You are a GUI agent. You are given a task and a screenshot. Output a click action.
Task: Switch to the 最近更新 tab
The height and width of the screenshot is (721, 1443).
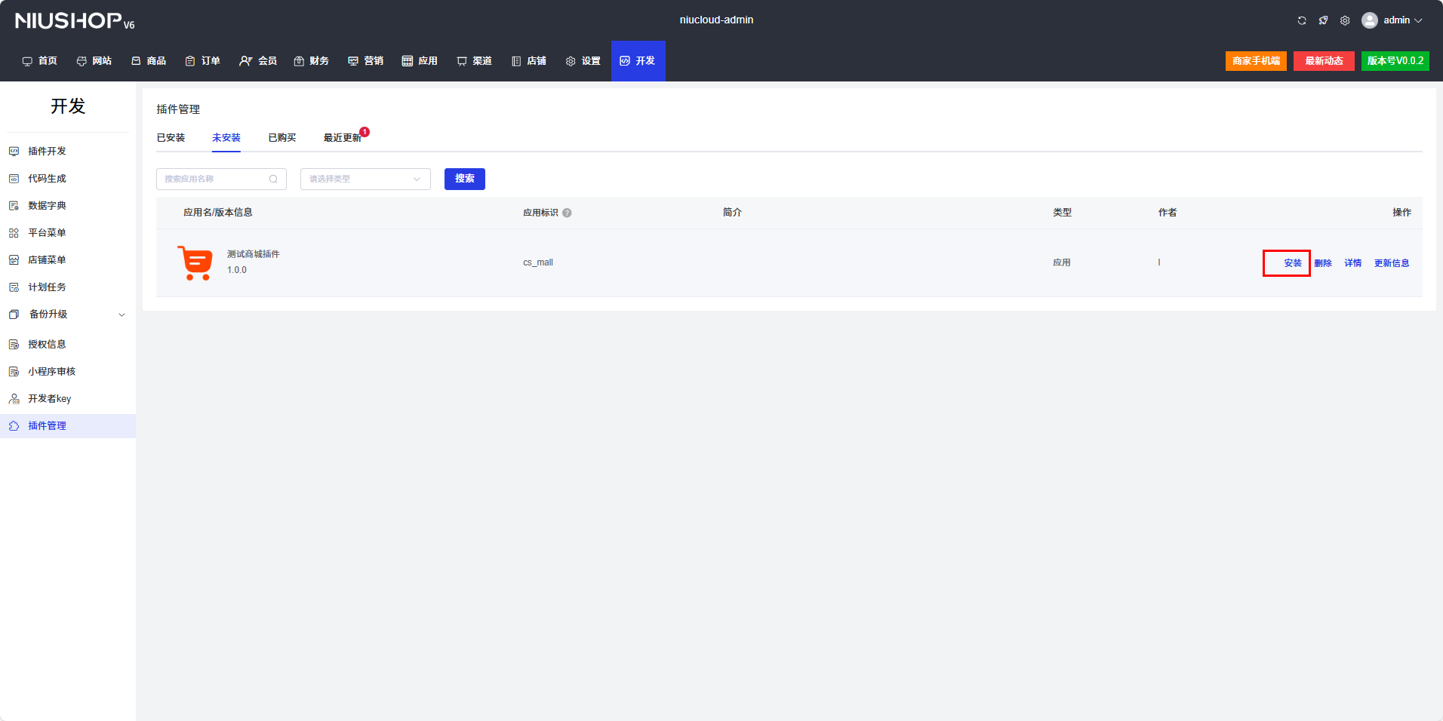click(x=342, y=137)
